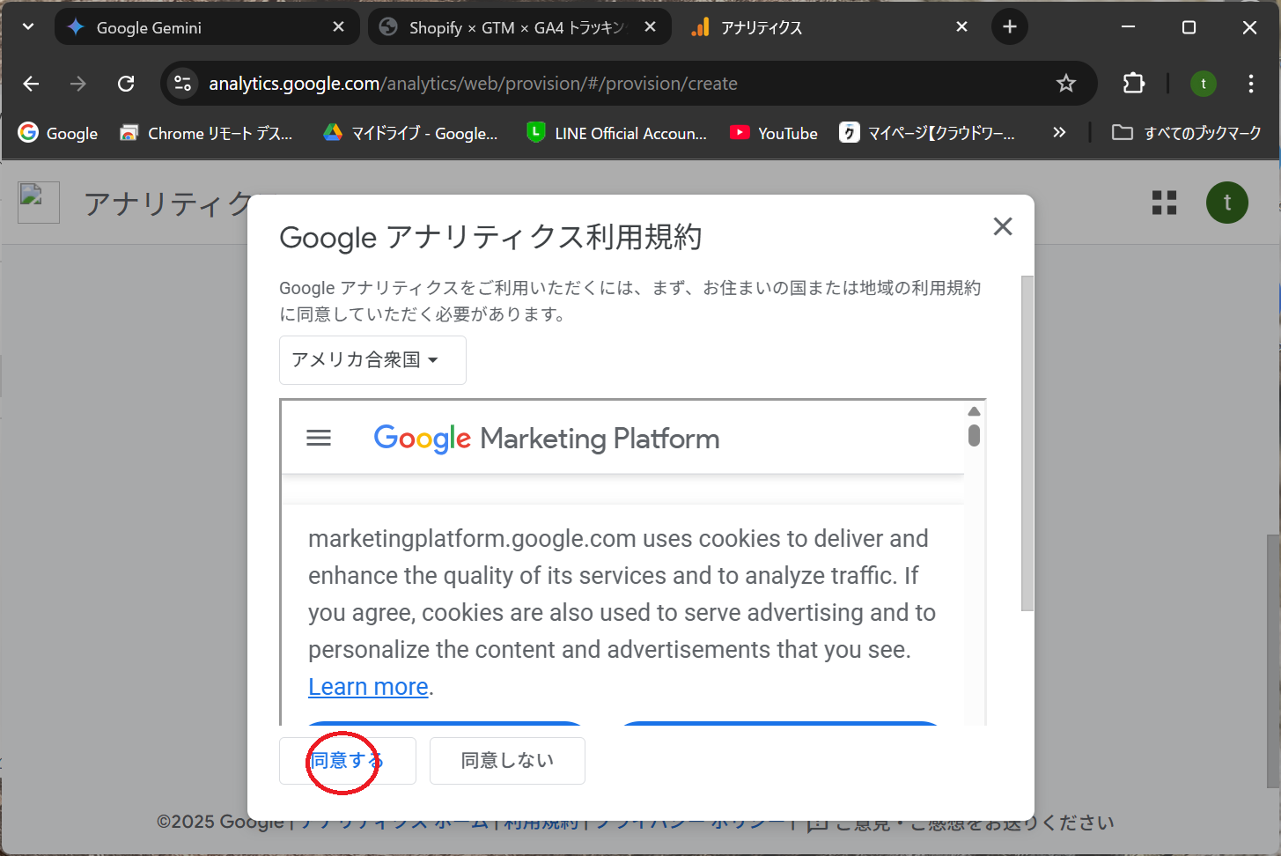Open the アメリカ合衆国 country dropdown
Viewport: 1281px width, 856px height.
(372, 360)
